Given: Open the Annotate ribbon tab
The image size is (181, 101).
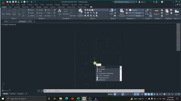Looking at the screenshot, I should point(17,7).
